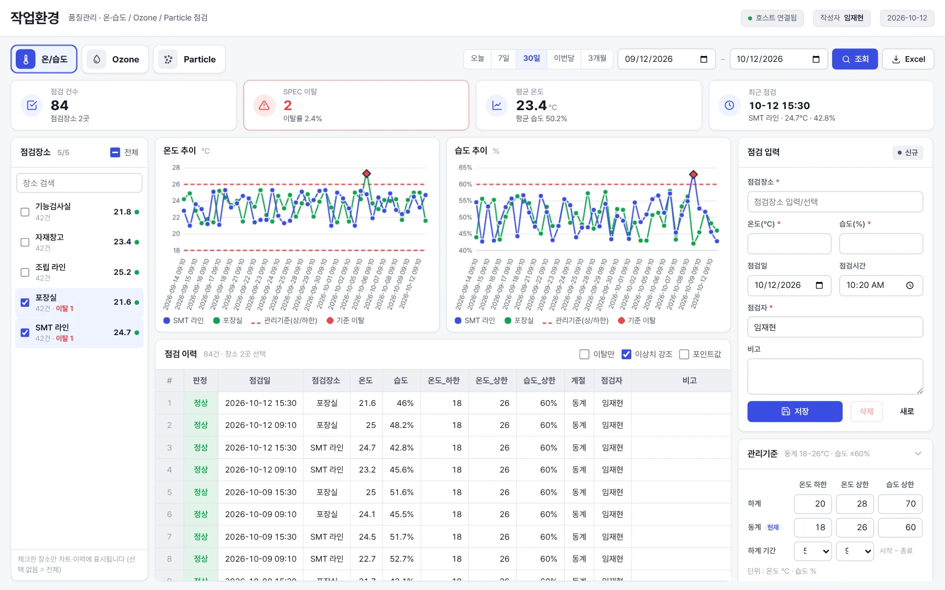Click the SPEC 이탈 warning triangle icon
The height and width of the screenshot is (590, 945).
(265, 105)
